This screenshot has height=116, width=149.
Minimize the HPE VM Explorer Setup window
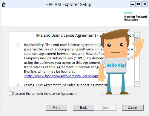click(x=133, y=4)
